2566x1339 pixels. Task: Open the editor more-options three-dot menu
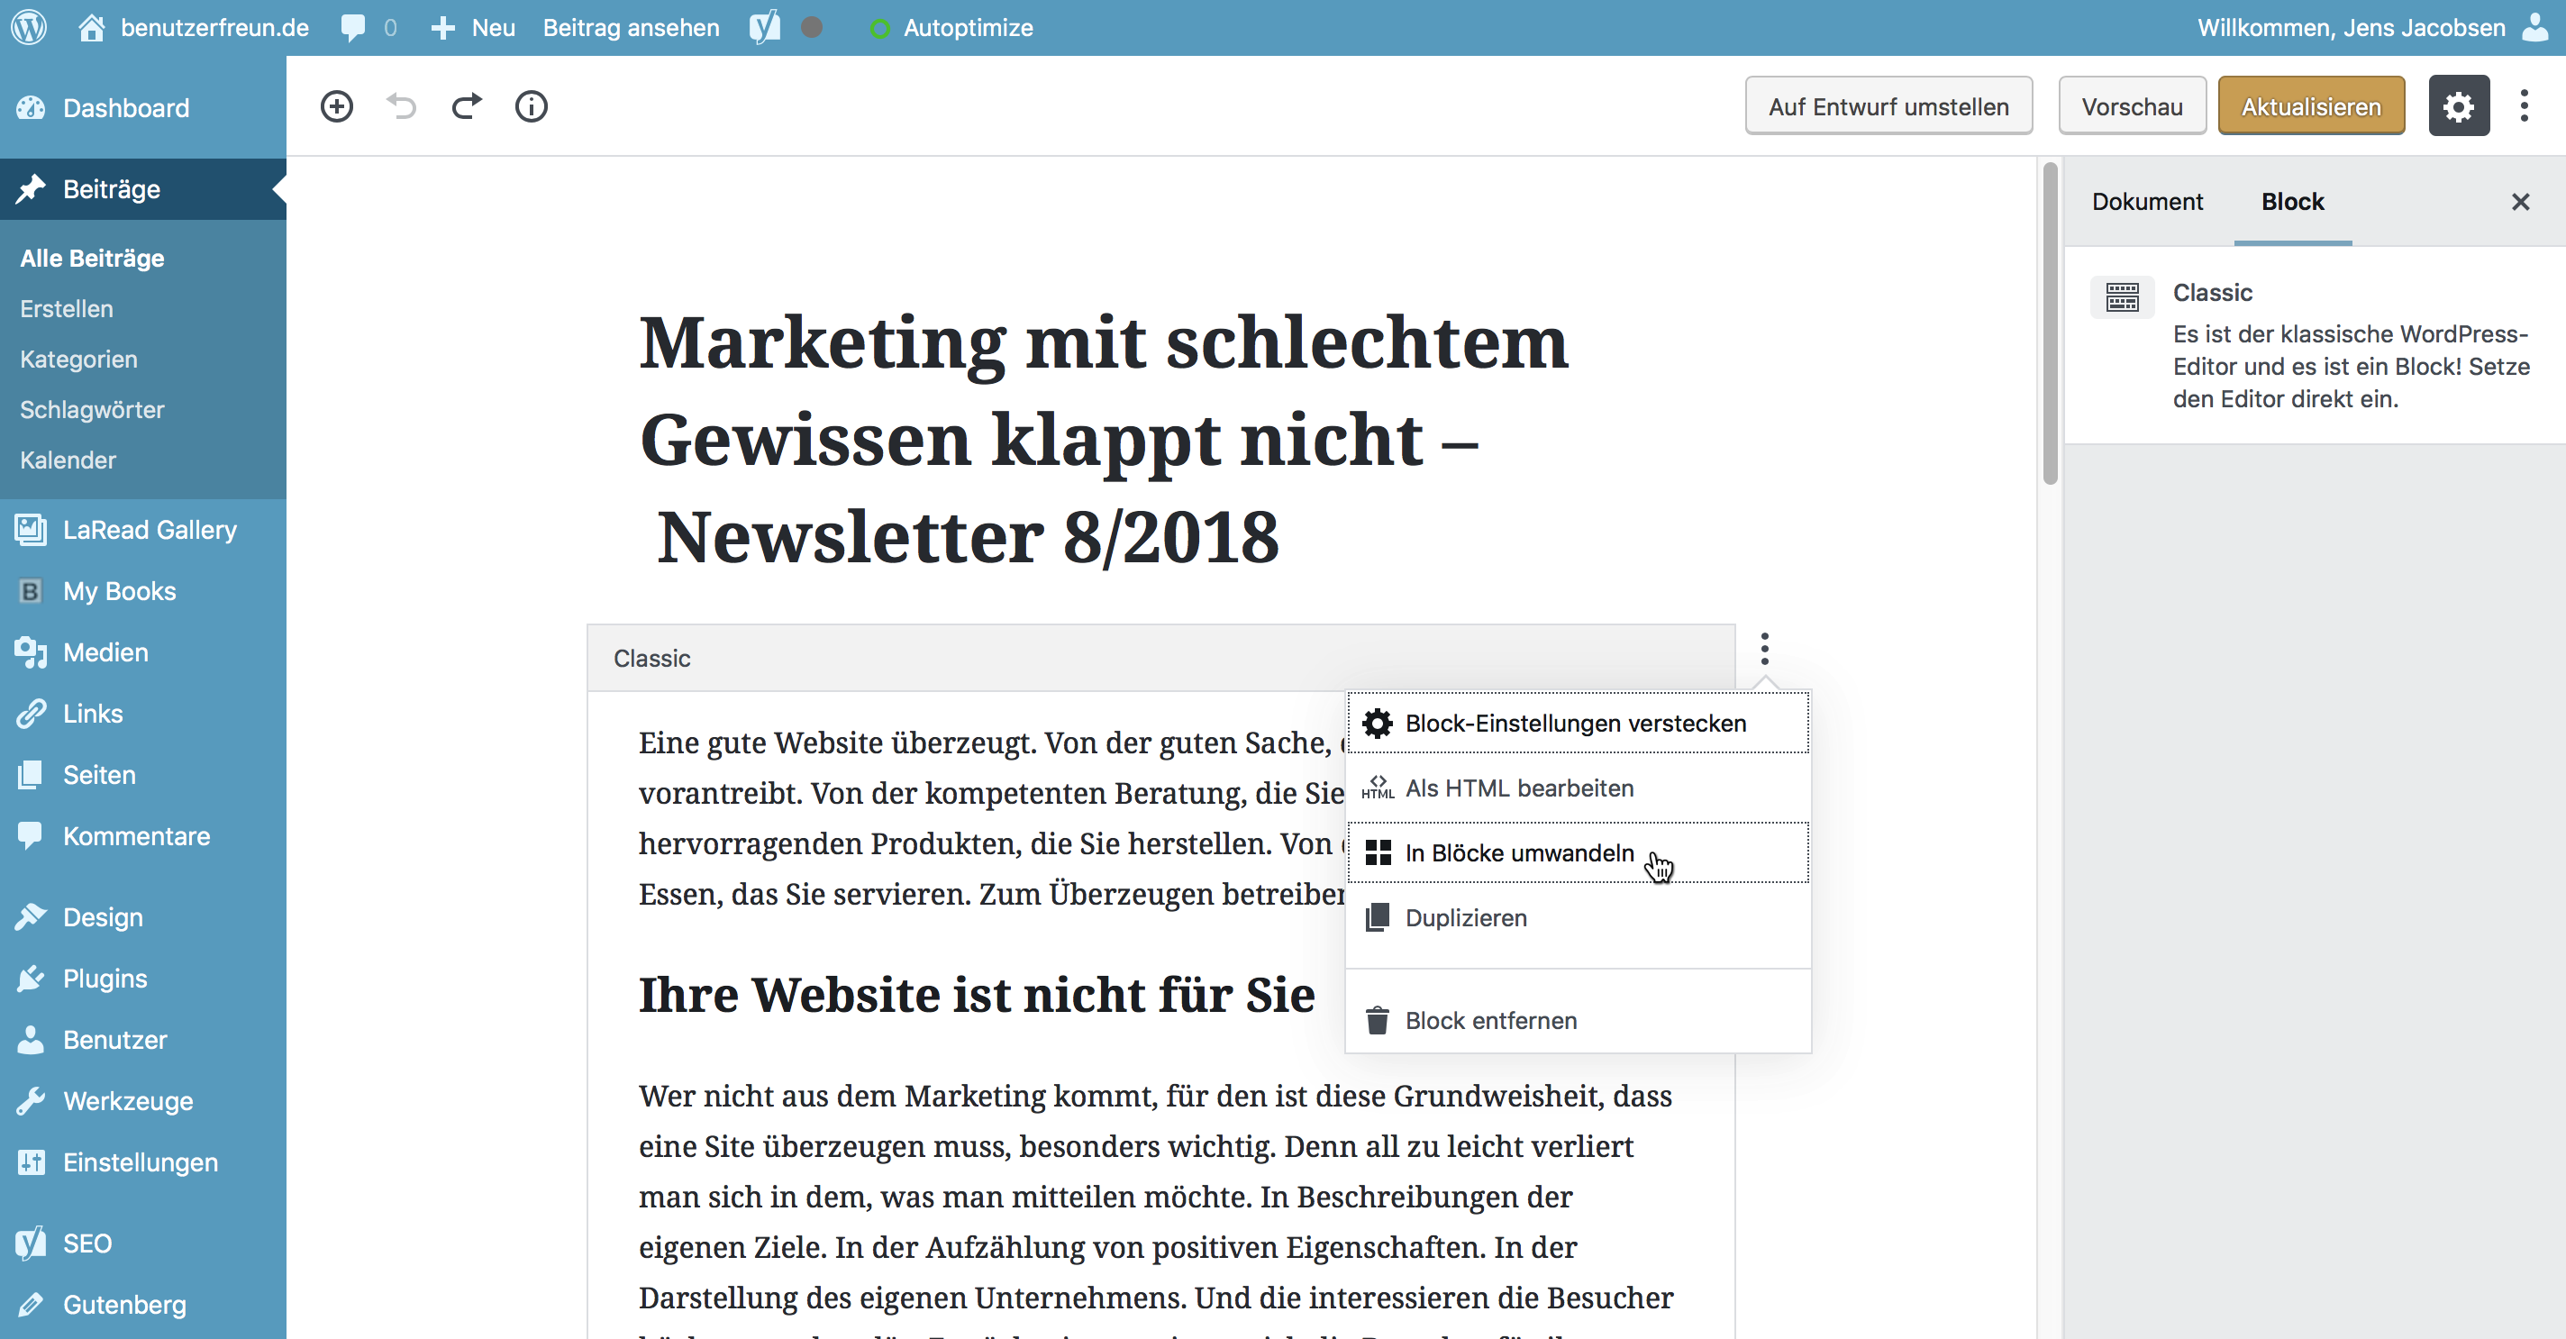[x=2525, y=105]
